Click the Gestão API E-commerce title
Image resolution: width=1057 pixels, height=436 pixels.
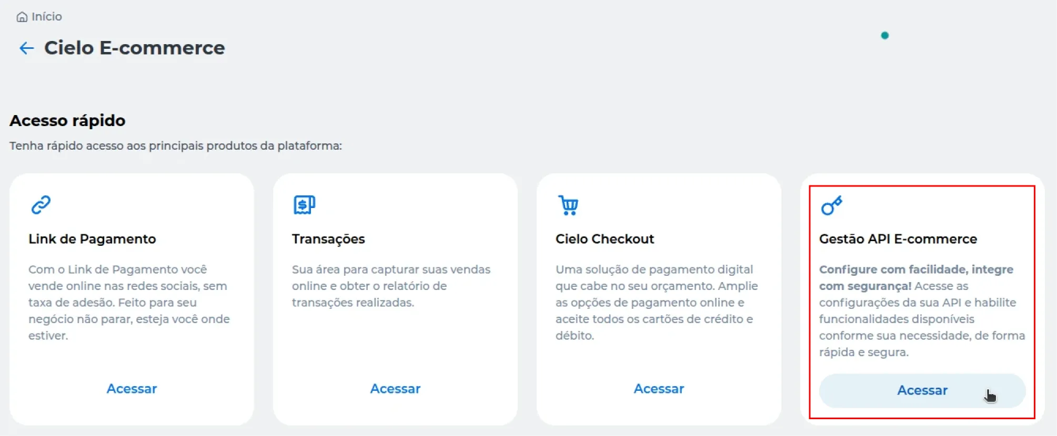tap(898, 239)
